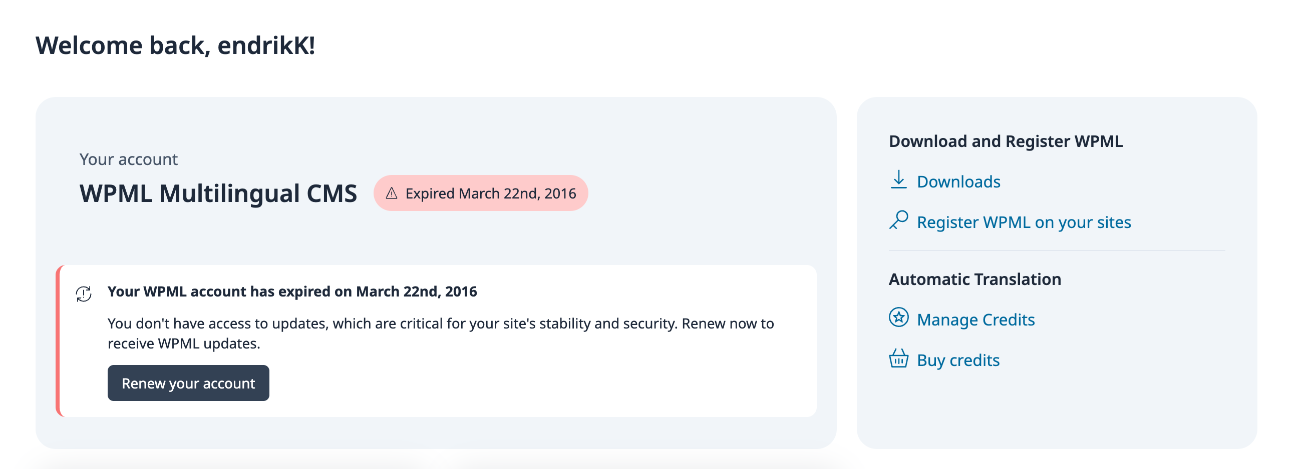Click the shopping basket Buy credits icon
Viewport: 1309px width, 469px height.
click(x=898, y=358)
